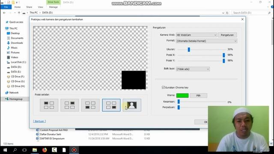Switch to Home ribbon tab
Viewport: 274px width, 154px height.
point(18,7)
